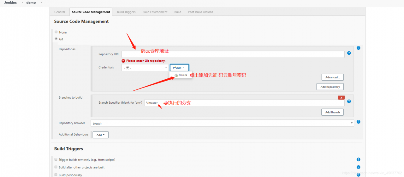Click the 'Additional Behaviours' label
This screenshot has width=404, height=177.
click(74, 134)
